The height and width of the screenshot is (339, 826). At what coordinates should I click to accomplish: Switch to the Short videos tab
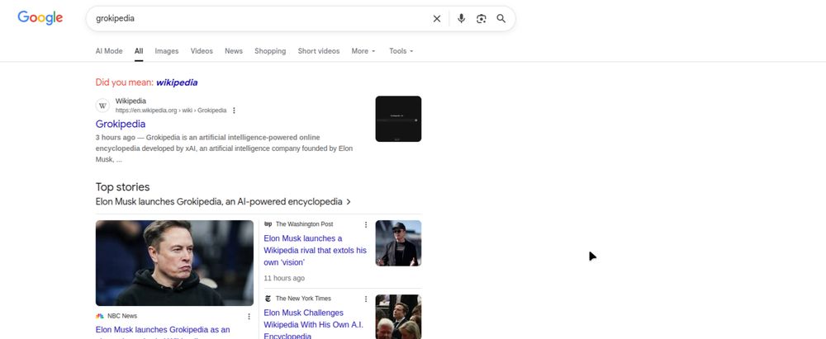tap(319, 51)
